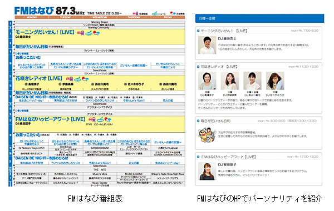The image size is (334, 211).
Task: Click the fourth DJ photo in the 花咲きレディオ card
Action: click(275, 81)
